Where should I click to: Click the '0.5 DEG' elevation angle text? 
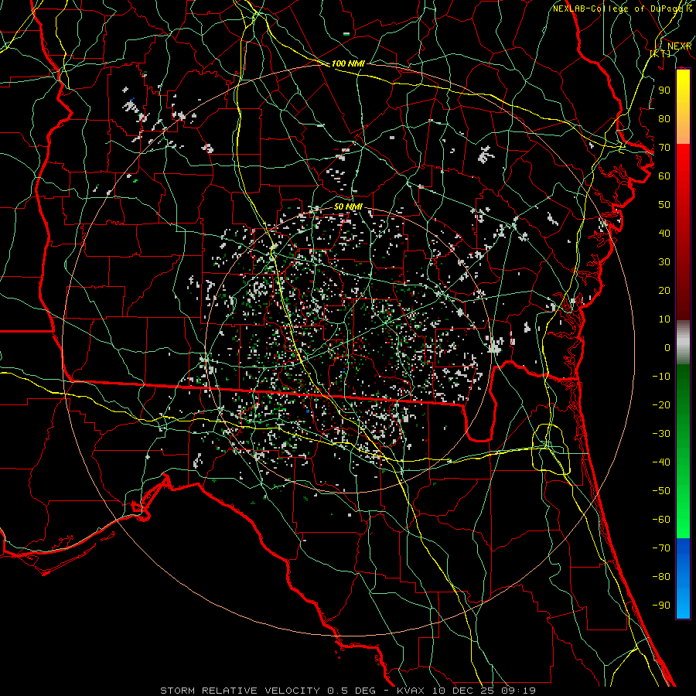[x=351, y=691]
